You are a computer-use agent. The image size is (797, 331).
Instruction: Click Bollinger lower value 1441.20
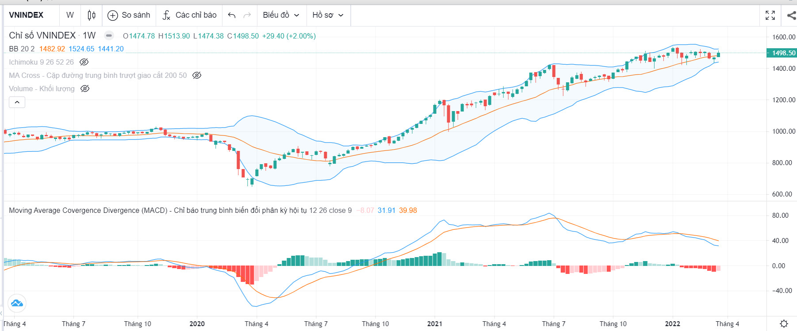click(111, 49)
